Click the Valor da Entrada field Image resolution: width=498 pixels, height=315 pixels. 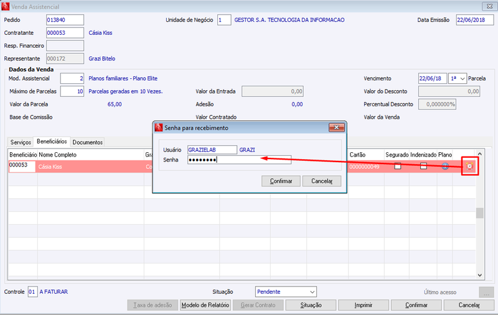[273, 91]
